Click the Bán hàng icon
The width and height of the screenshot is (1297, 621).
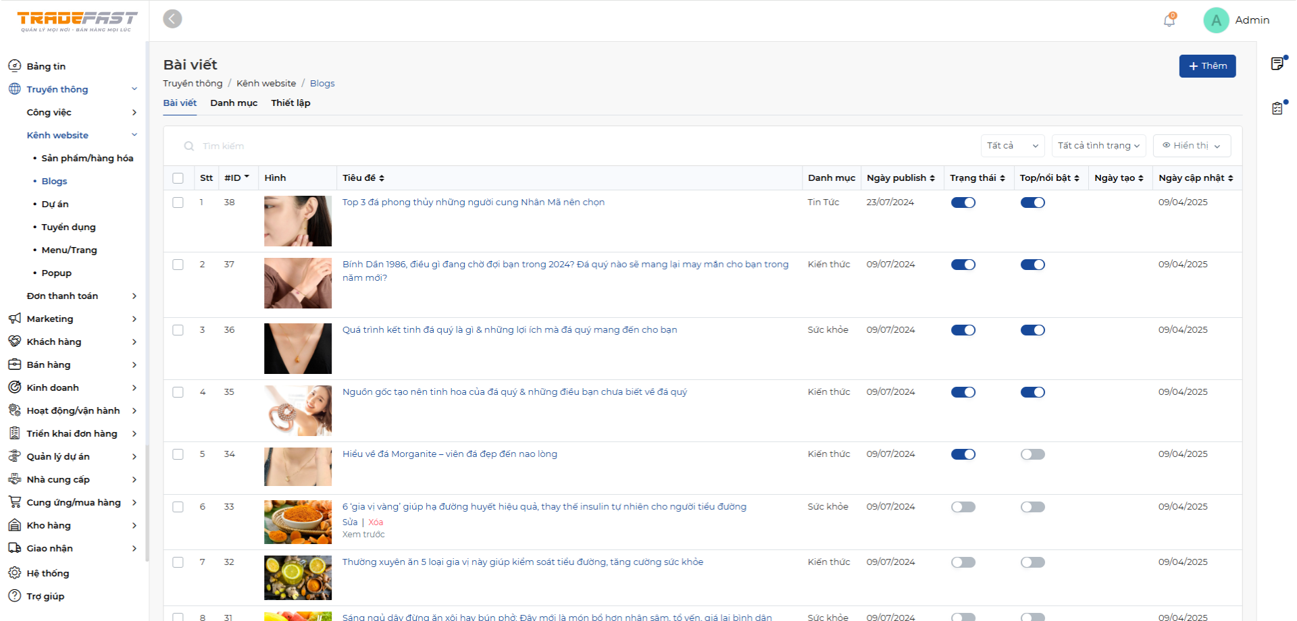tap(14, 364)
